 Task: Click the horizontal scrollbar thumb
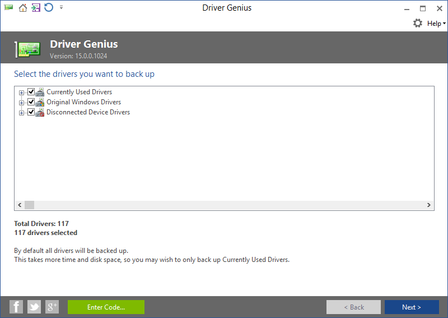pyautogui.click(x=30, y=205)
